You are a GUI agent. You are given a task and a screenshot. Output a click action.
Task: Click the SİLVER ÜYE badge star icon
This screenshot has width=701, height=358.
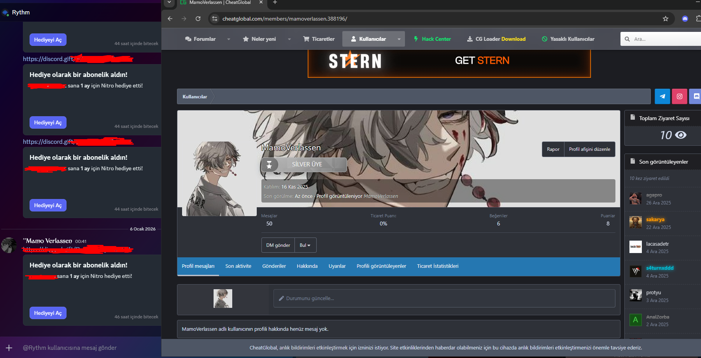point(269,164)
